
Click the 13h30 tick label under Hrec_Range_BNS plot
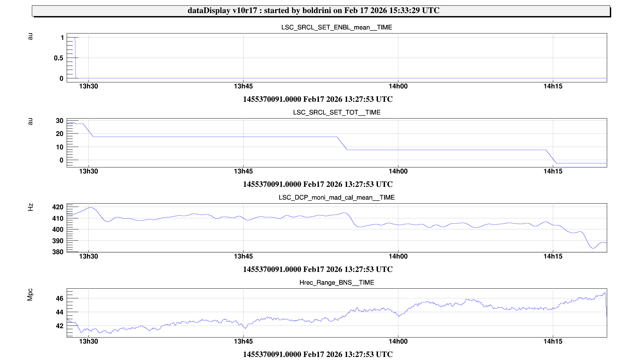coord(88,342)
